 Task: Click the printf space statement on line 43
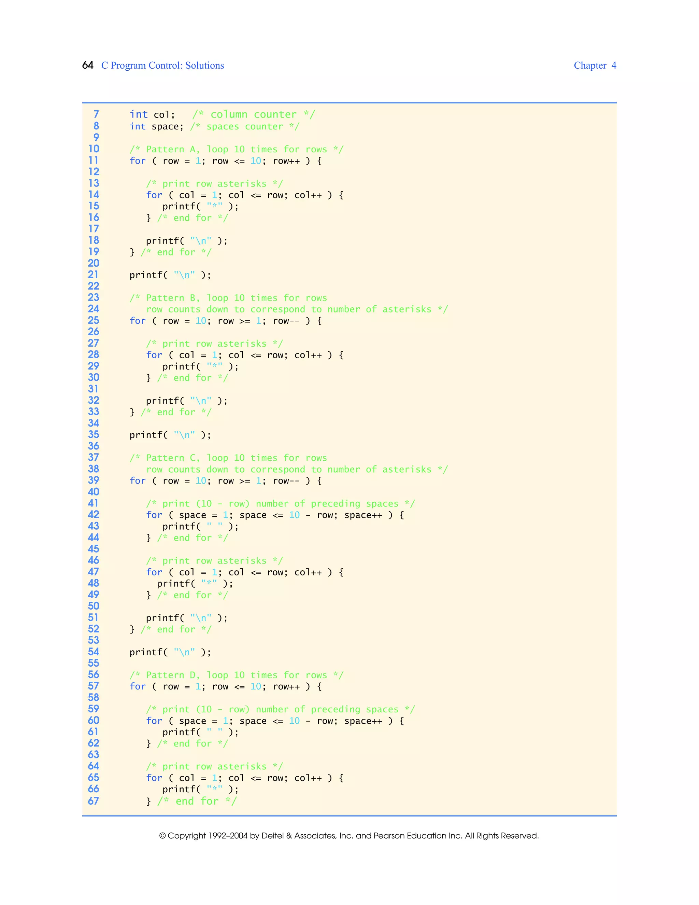coord(200,527)
